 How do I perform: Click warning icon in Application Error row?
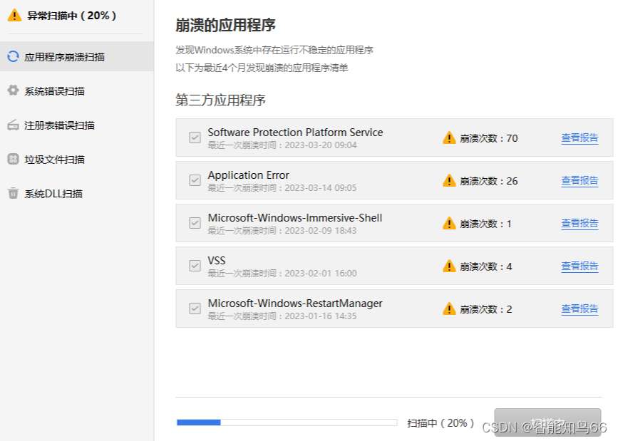(x=449, y=180)
